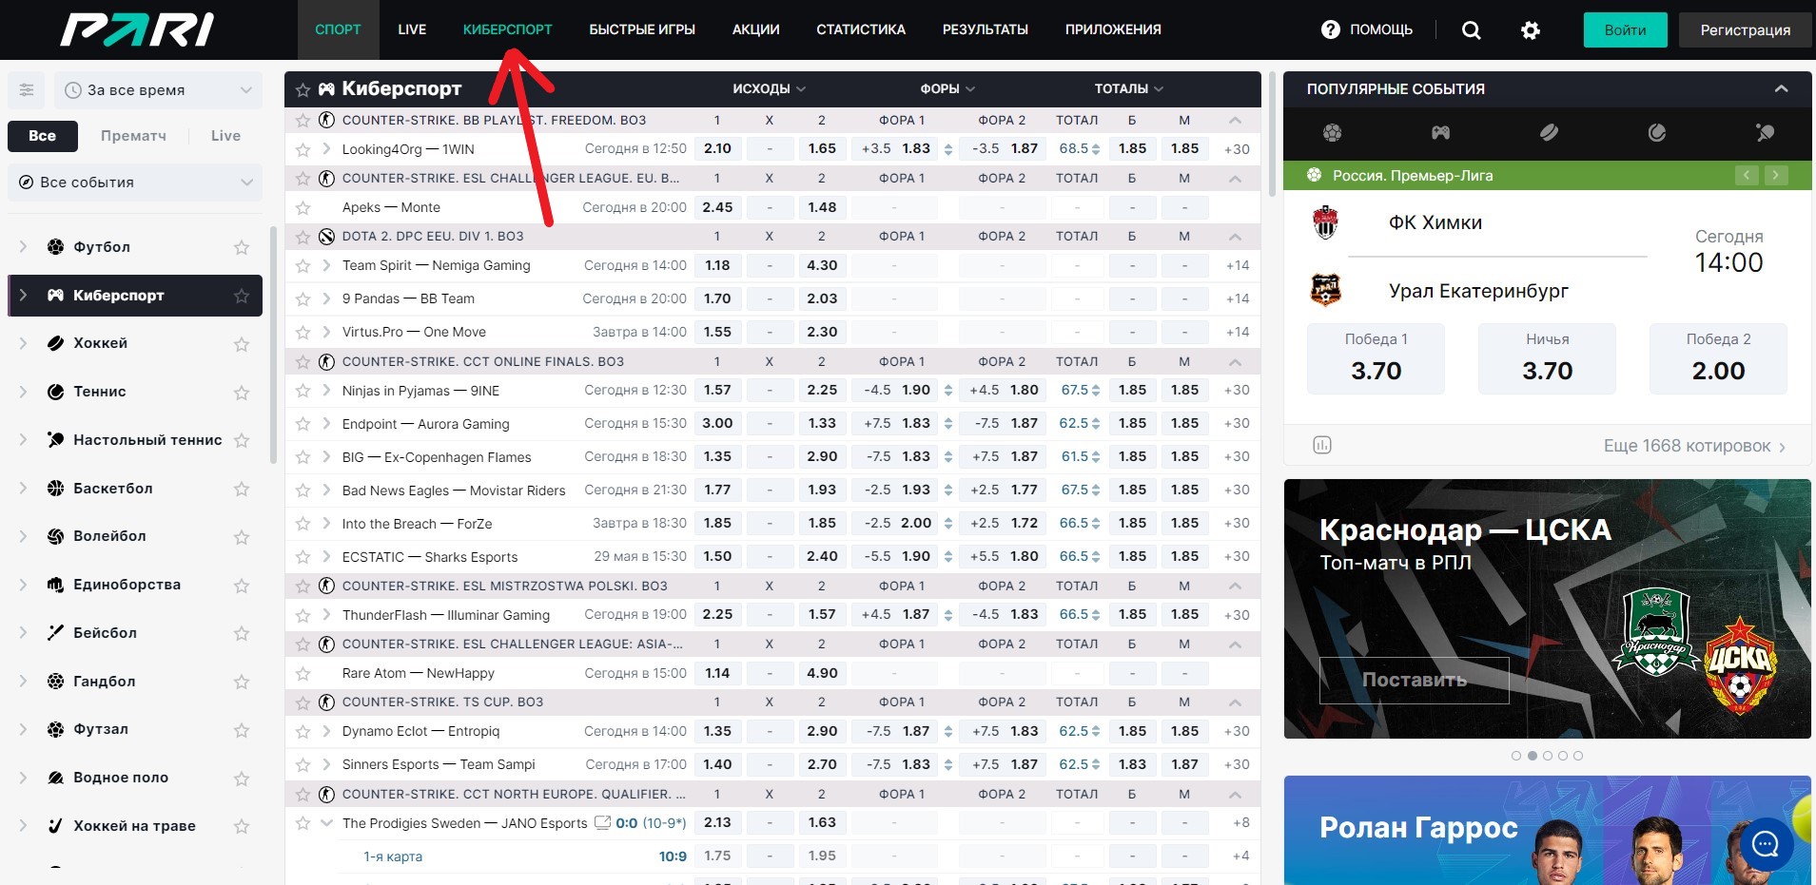Collapse COUNTER-STRIKE CCT ONLINE FINALS section
Viewport: 1816px width, 885px height.
point(1235,361)
